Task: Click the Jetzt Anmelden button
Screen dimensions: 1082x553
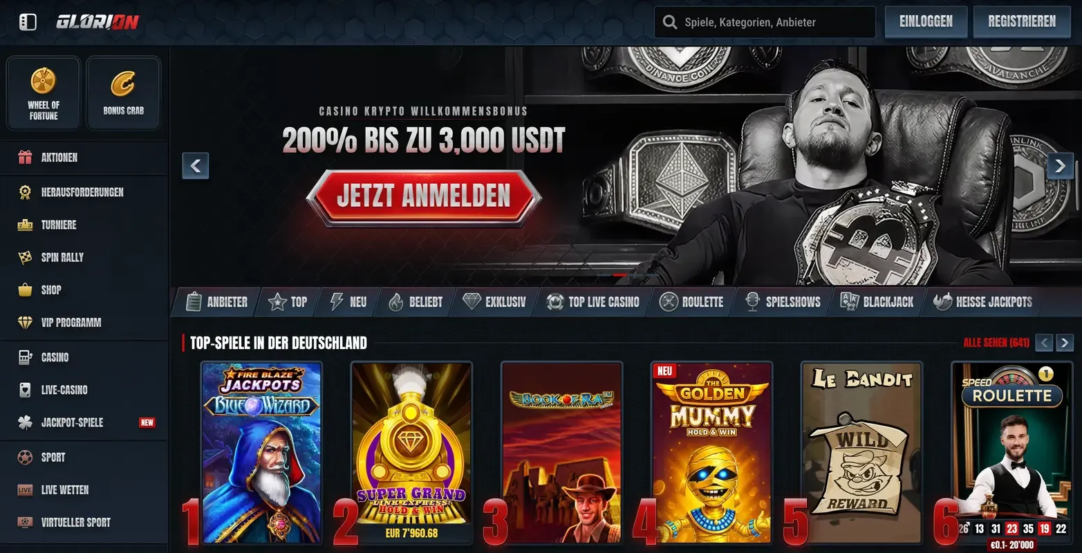Action: (x=424, y=196)
